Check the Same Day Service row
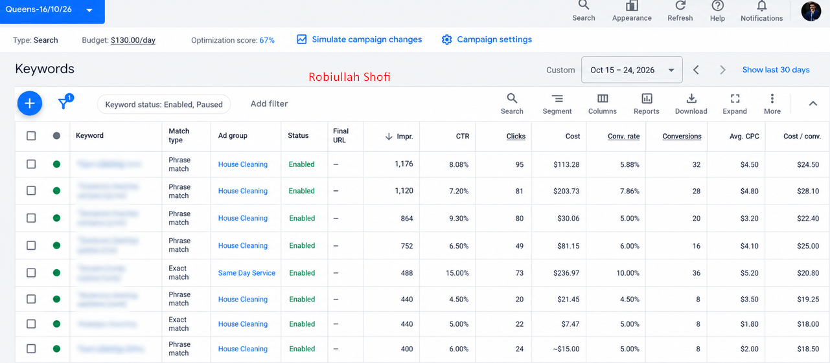 [31, 272]
